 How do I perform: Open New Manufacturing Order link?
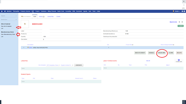pos(8,34)
